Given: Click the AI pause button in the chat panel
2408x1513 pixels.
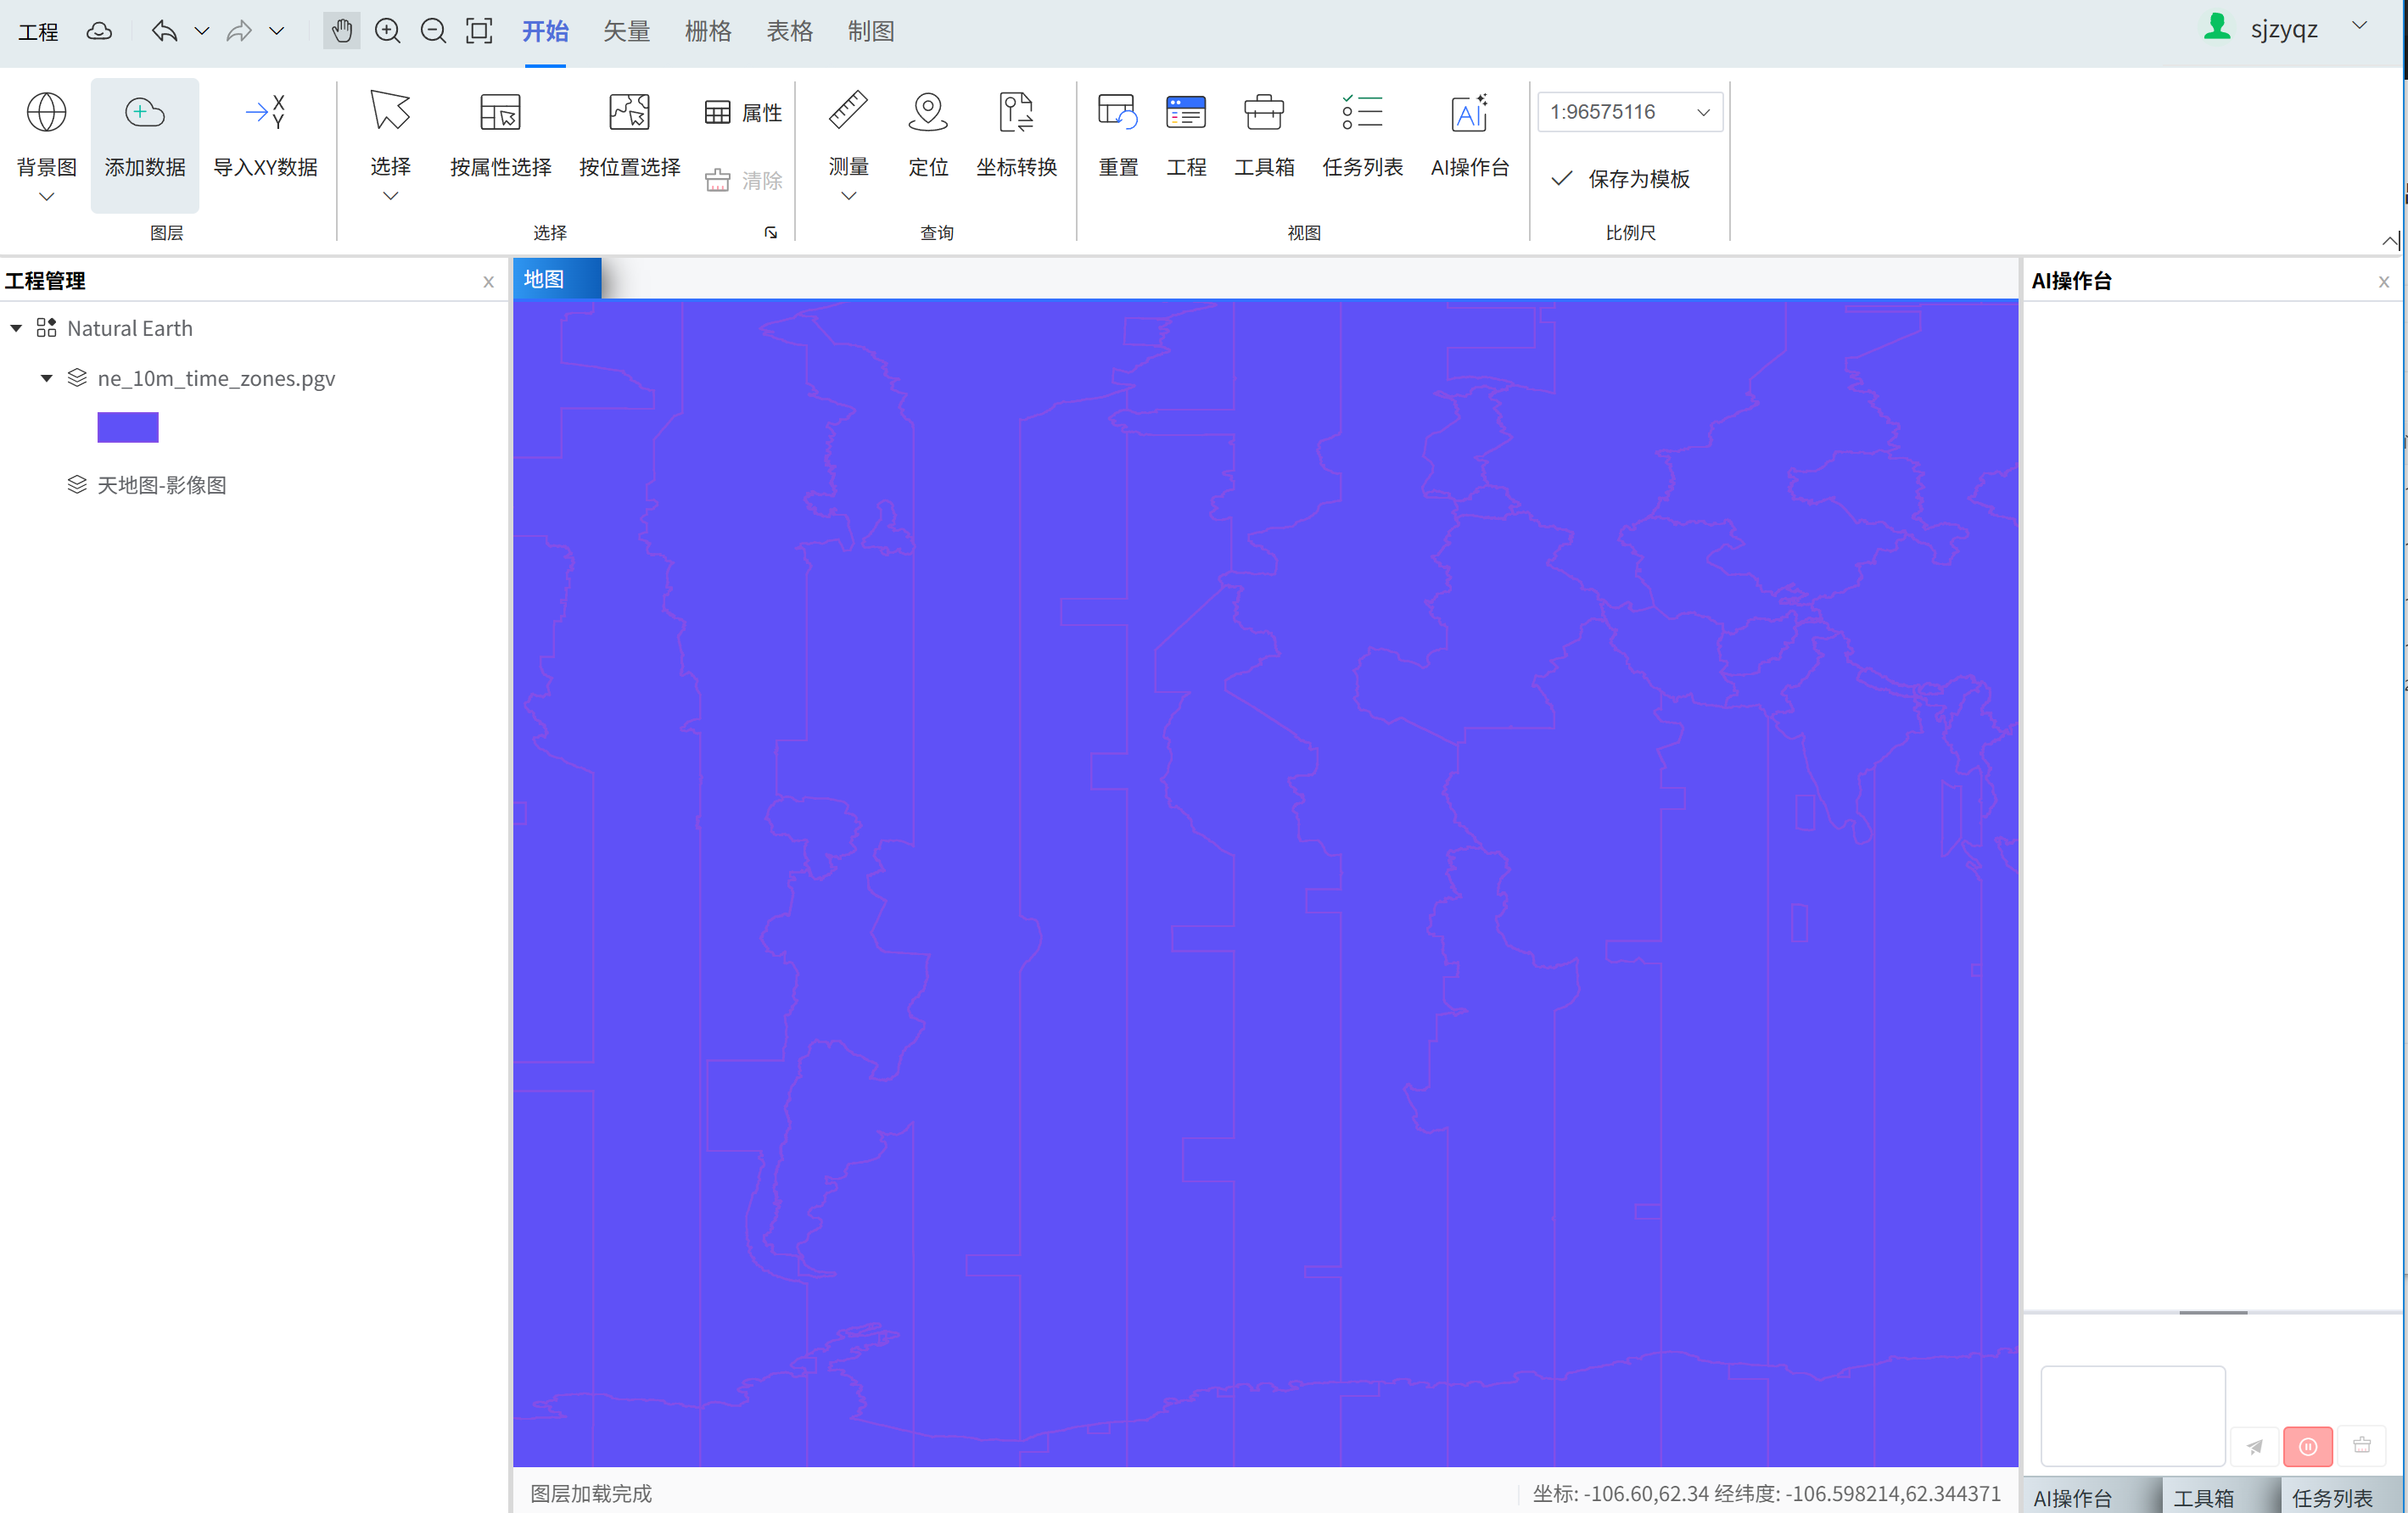Looking at the screenshot, I should (x=2307, y=1446).
